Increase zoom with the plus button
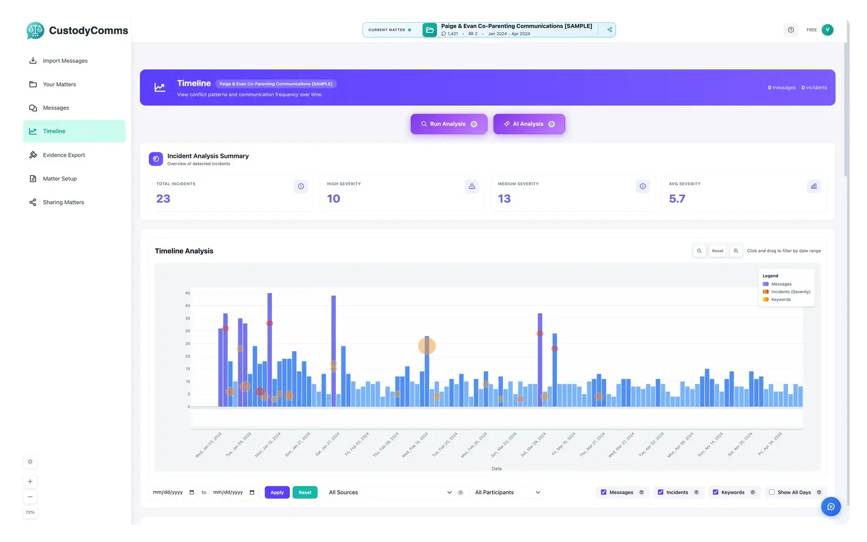The image size is (867, 542). tap(30, 481)
